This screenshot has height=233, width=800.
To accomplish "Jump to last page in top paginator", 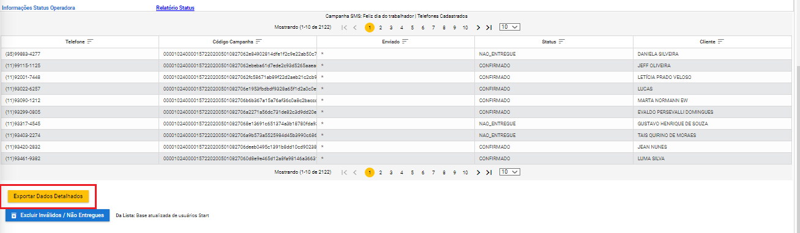I will (x=488, y=28).
